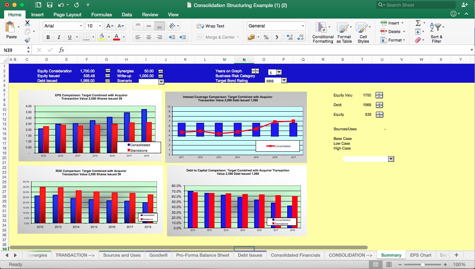Open the font name Arial dropdown
This screenshot has height=269, width=475.
81,26
